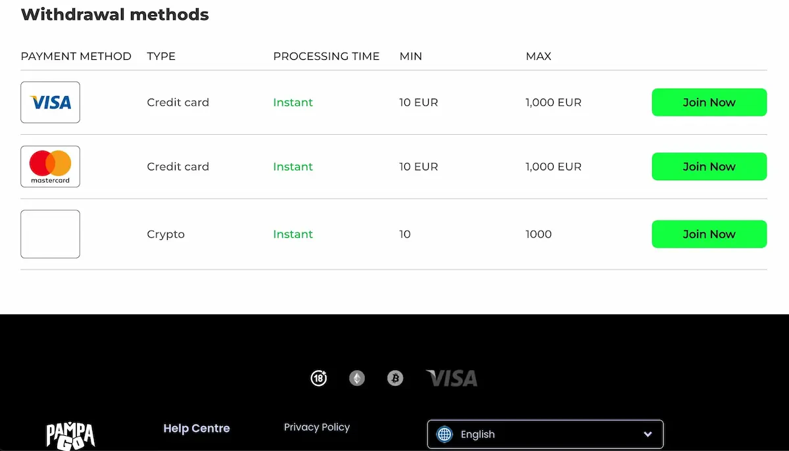This screenshot has width=789, height=451.
Task: Click the PampaGo logo in the footer
Action: (x=70, y=435)
